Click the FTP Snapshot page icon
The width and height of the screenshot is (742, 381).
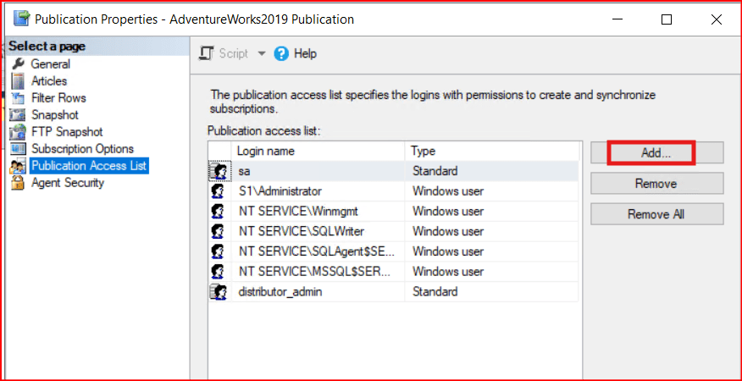pos(17,132)
